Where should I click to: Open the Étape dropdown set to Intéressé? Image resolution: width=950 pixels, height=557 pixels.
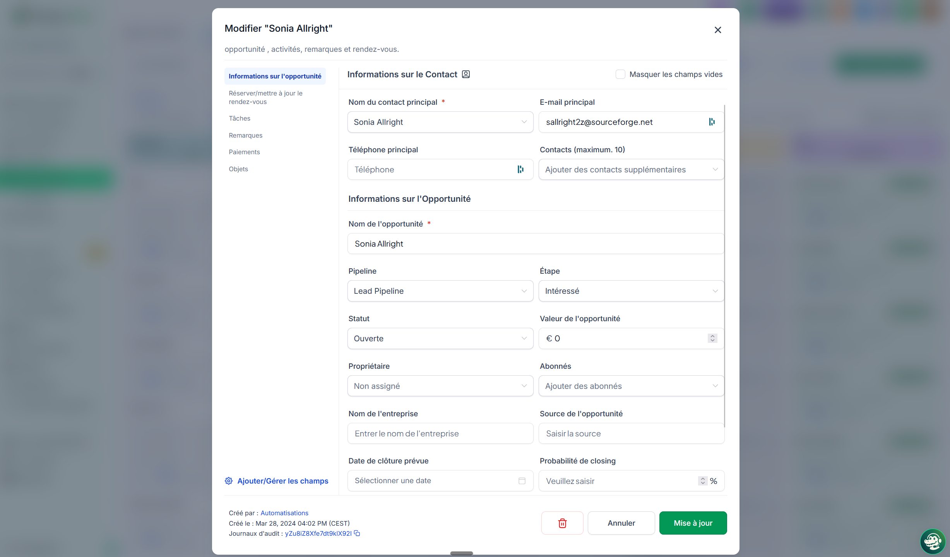click(x=631, y=291)
